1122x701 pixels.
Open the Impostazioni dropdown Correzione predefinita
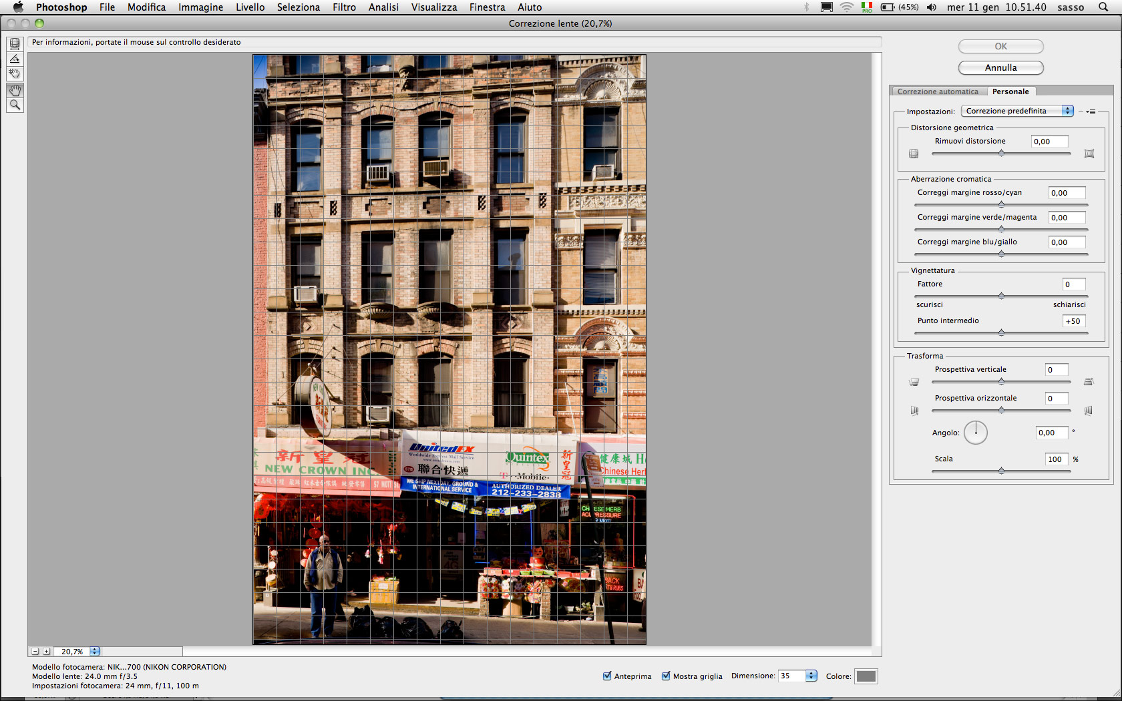(x=1017, y=111)
